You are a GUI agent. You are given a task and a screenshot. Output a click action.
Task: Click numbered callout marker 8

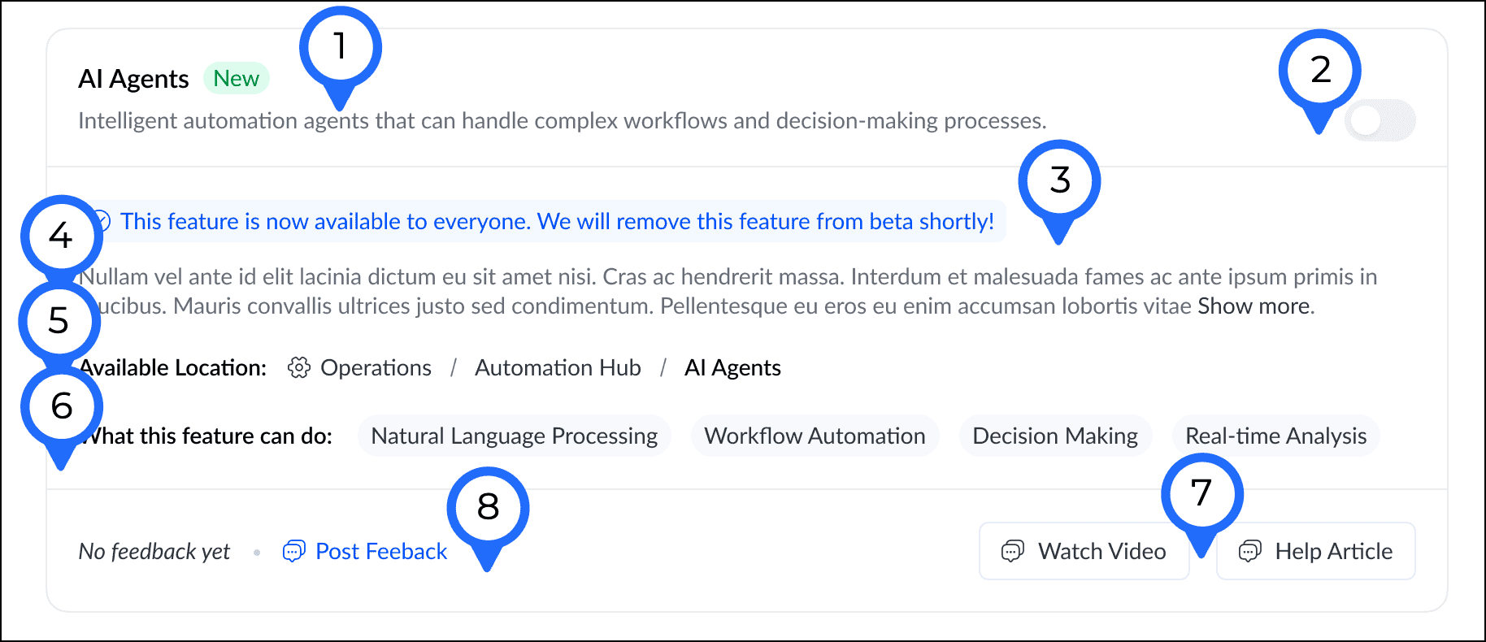pos(488,508)
